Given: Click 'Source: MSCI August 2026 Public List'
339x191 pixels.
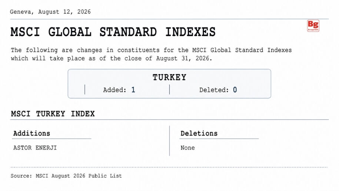Looking at the screenshot, I should coord(66,176).
